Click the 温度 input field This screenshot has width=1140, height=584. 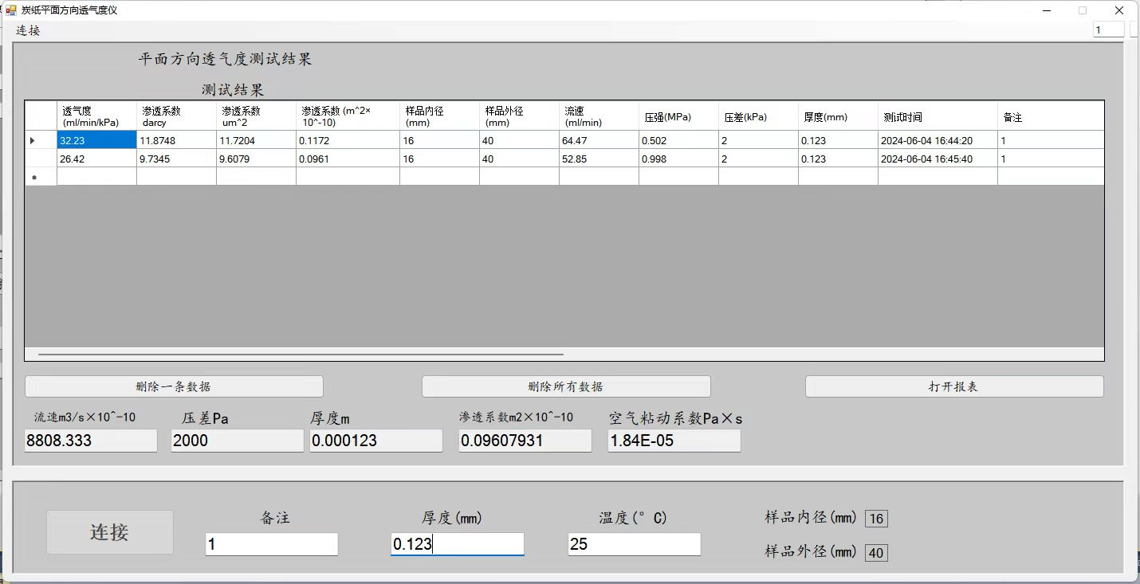[634, 545]
